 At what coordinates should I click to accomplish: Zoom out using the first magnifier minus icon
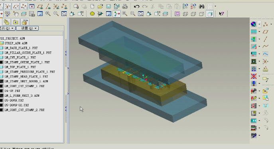click(x=56, y=14)
